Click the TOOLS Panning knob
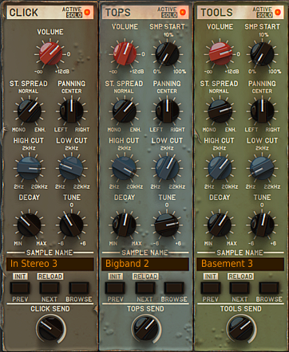 coord(263,111)
